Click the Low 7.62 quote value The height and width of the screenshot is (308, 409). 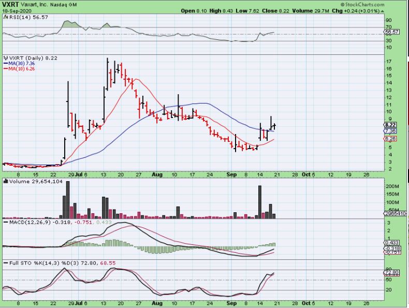click(247, 11)
